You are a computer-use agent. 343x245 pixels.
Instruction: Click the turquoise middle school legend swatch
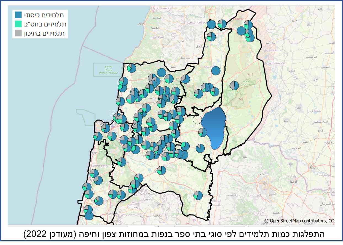point(18,24)
